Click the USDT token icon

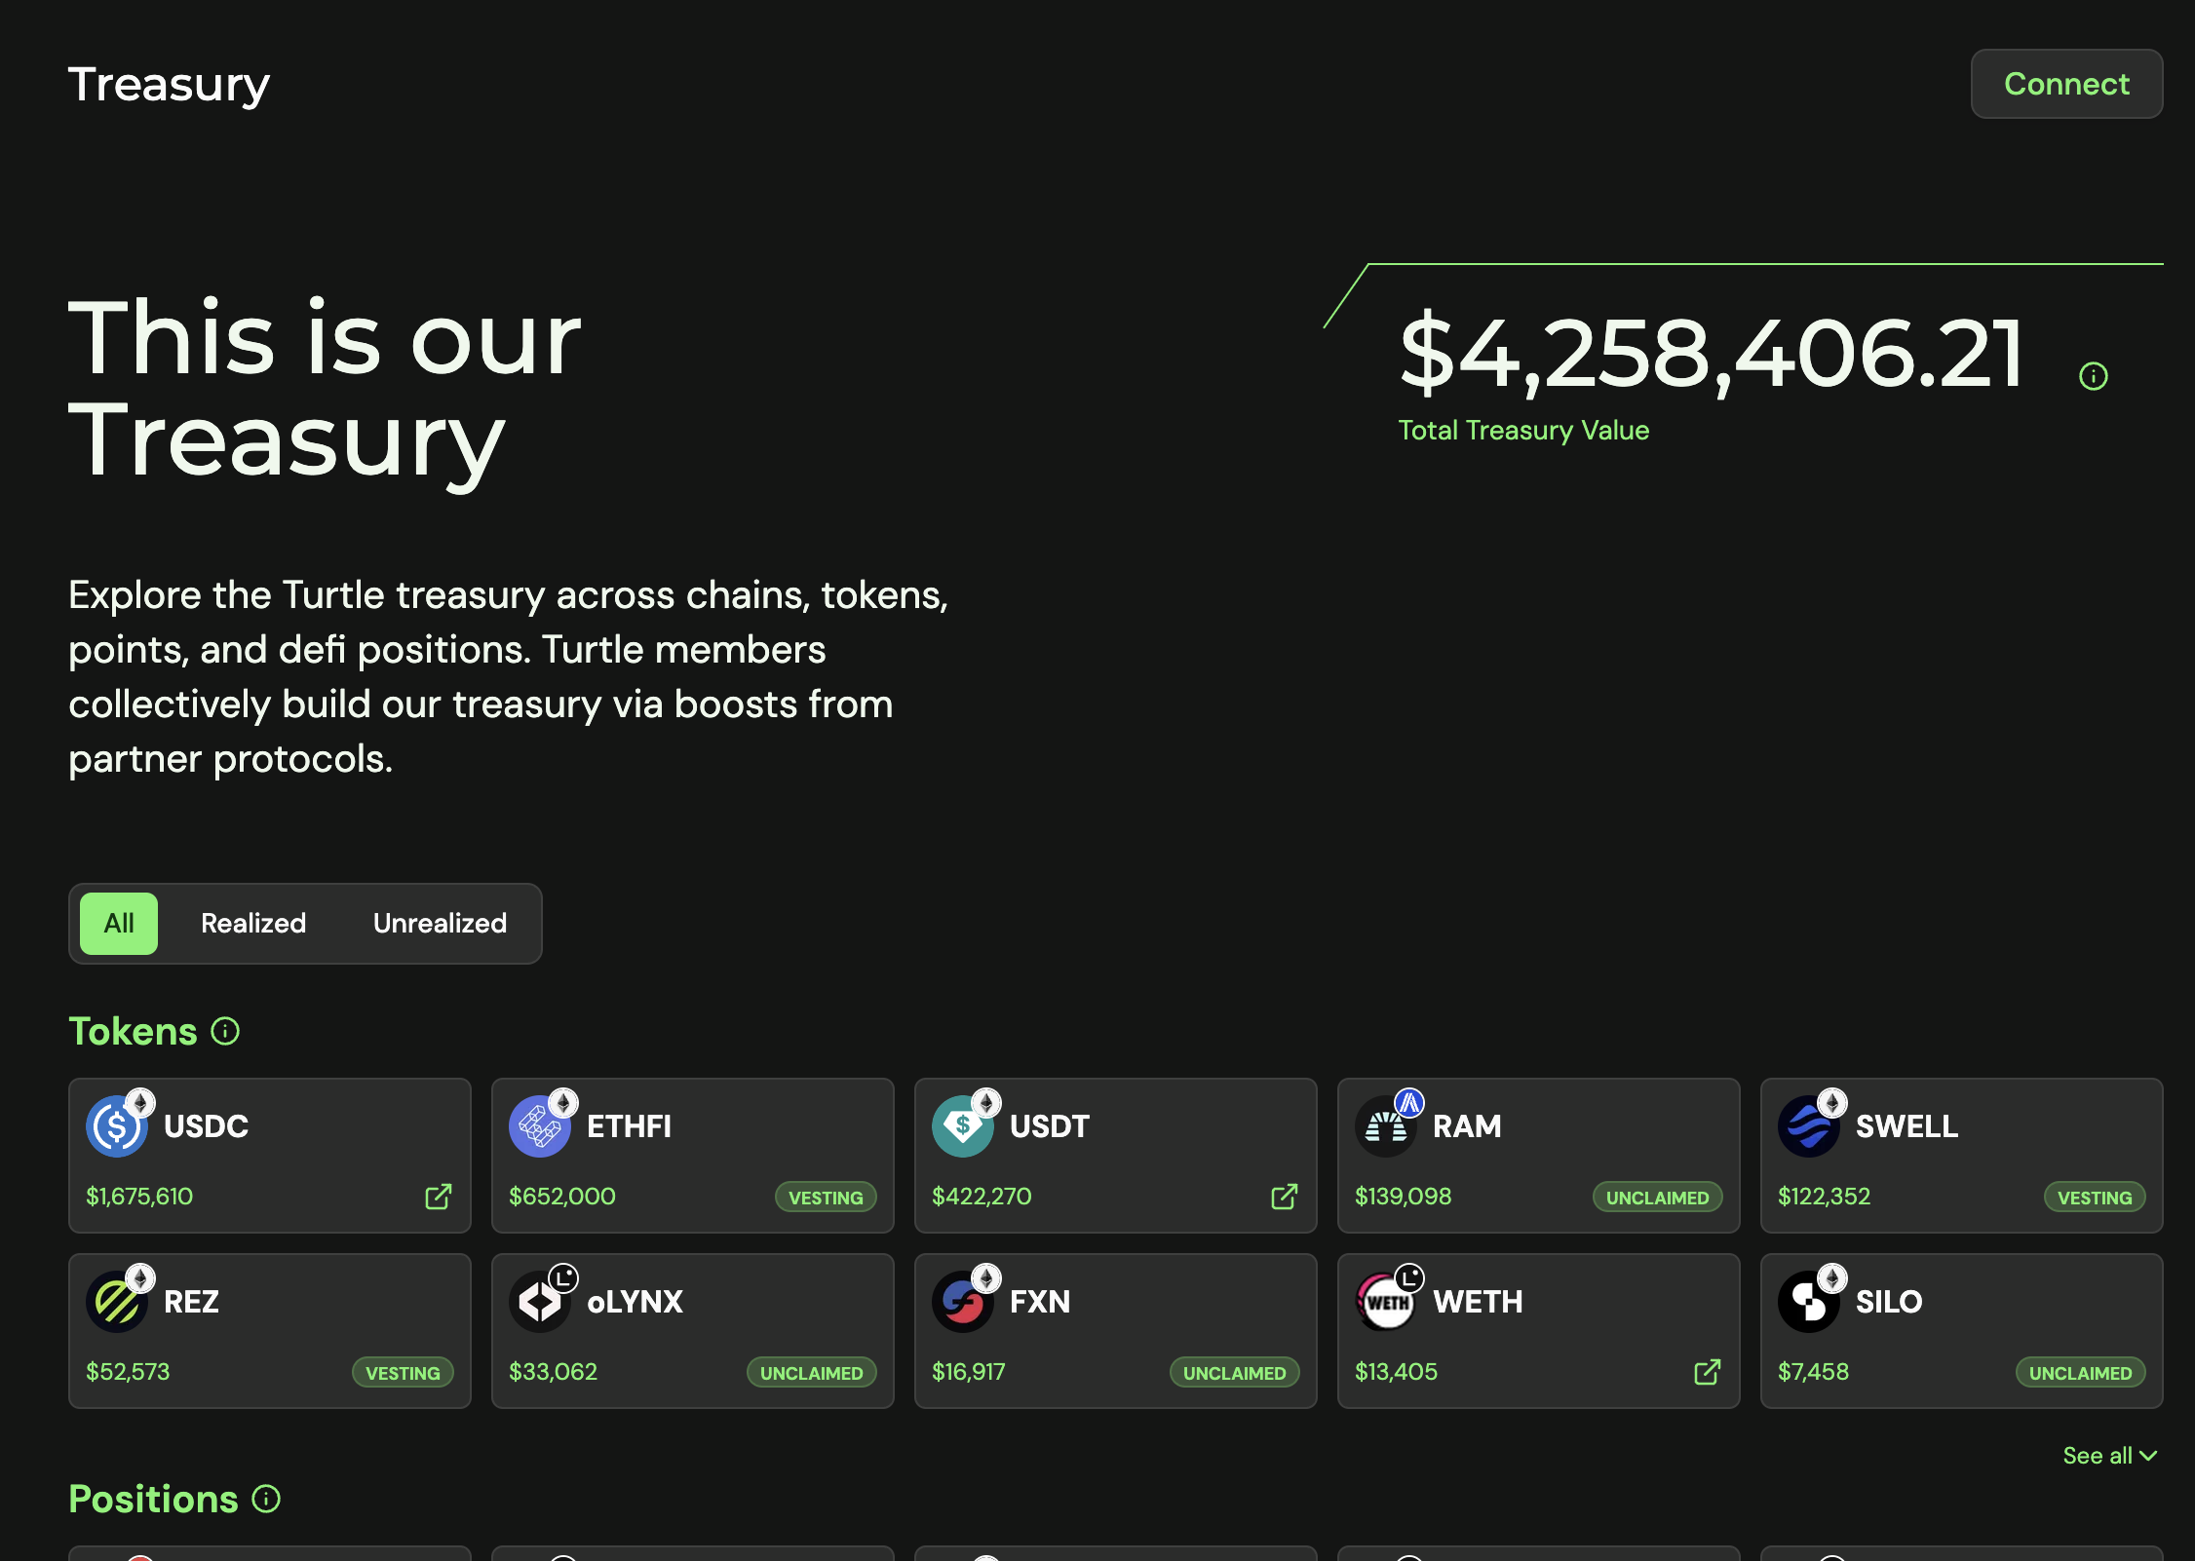tap(964, 1127)
